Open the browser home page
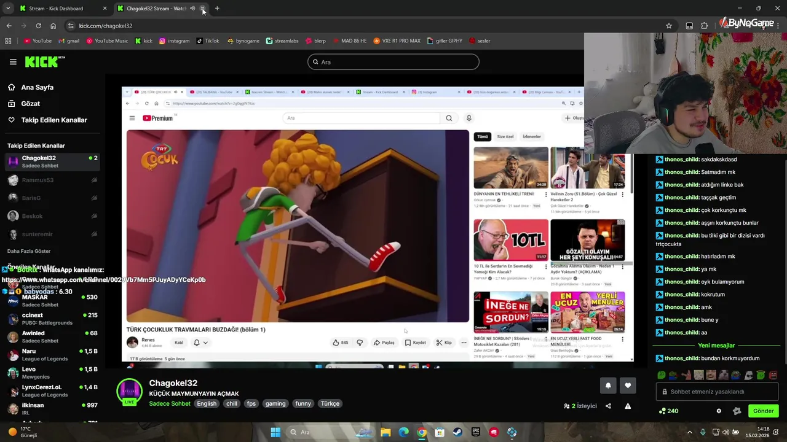Image resolution: width=787 pixels, height=442 pixels. coord(53,26)
